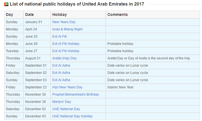
Task: Click the page heading about UAE holidays 2017
Action: click(x=77, y=4)
